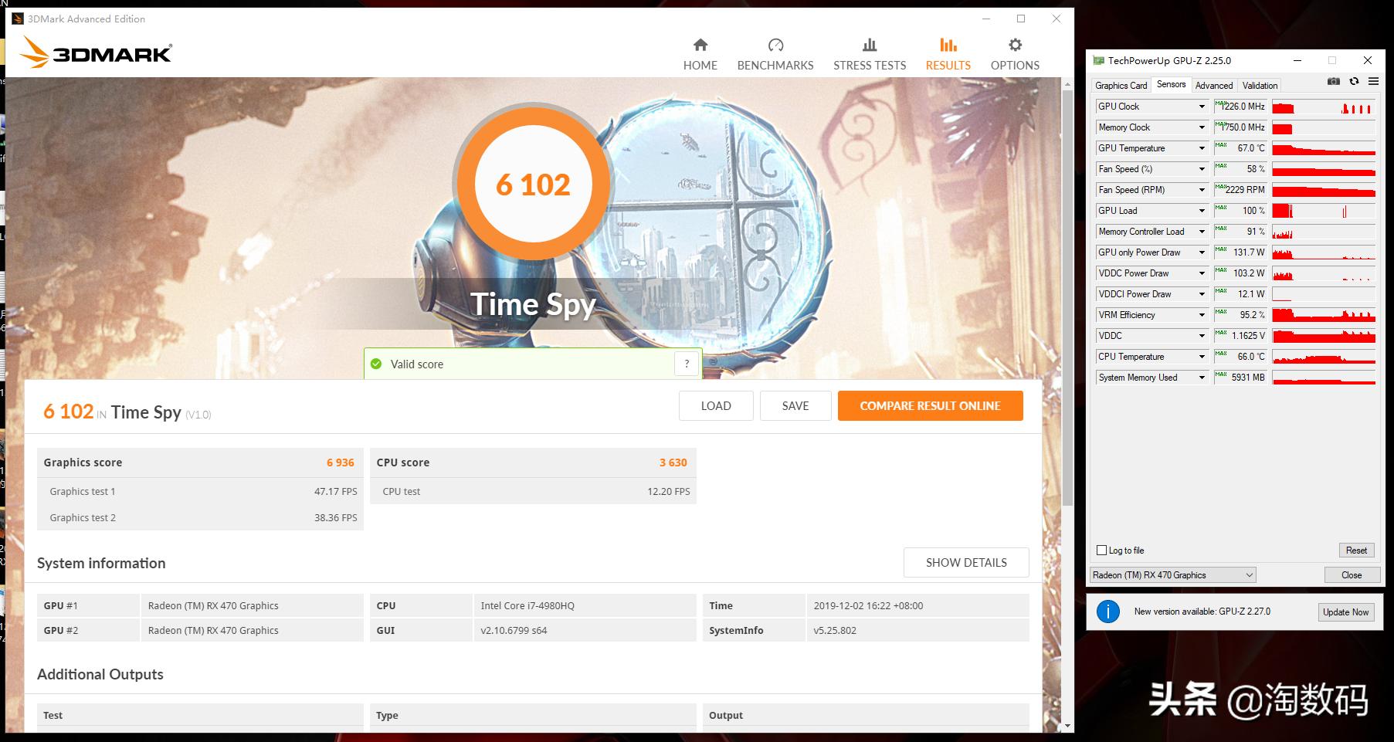Click the orange Results chart icon
This screenshot has height=742, width=1394.
point(947,45)
